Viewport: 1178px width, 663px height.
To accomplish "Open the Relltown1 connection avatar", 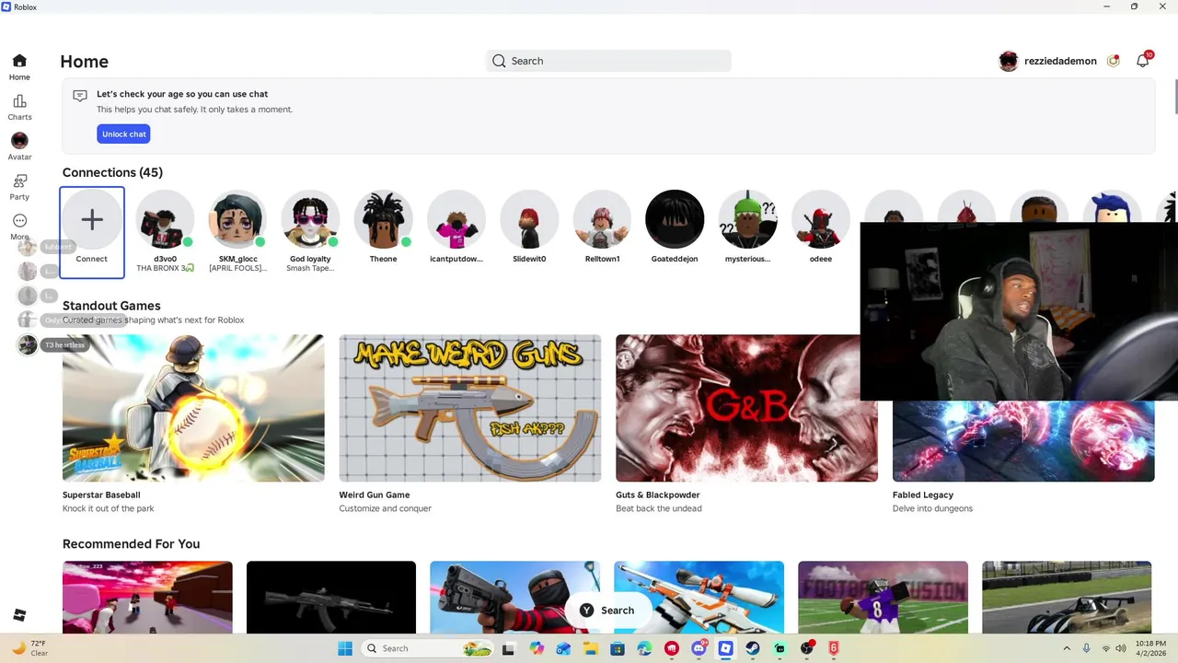I will tap(602, 219).
